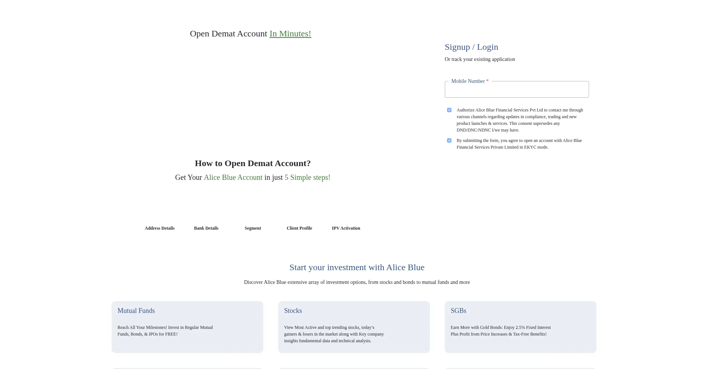Toggle the EKYC account agreement checkbox
Screen dimensions: 714x369
click(x=449, y=140)
